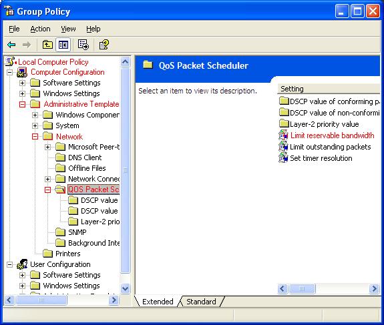384x325 pixels.
Task: Click the Offline Files folder icon
Action: click(60, 168)
